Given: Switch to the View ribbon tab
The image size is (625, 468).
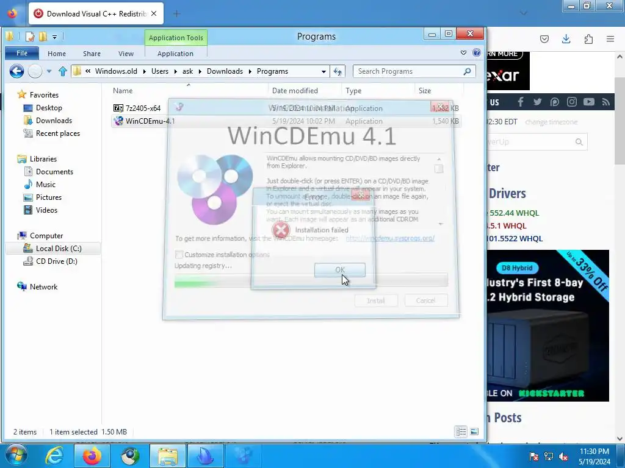Looking at the screenshot, I should pyautogui.click(x=126, y=54).
